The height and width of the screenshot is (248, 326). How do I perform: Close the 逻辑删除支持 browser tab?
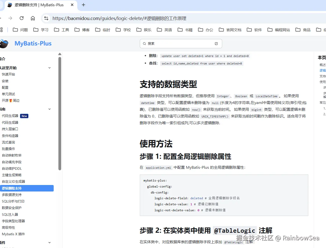[x=72, y=5]
